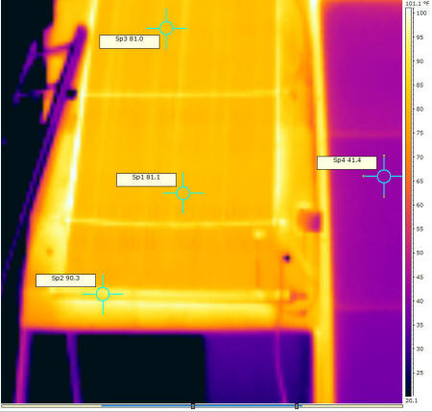
Task: Click the Sp2 90.3 label box
Action: pos(65,280)
